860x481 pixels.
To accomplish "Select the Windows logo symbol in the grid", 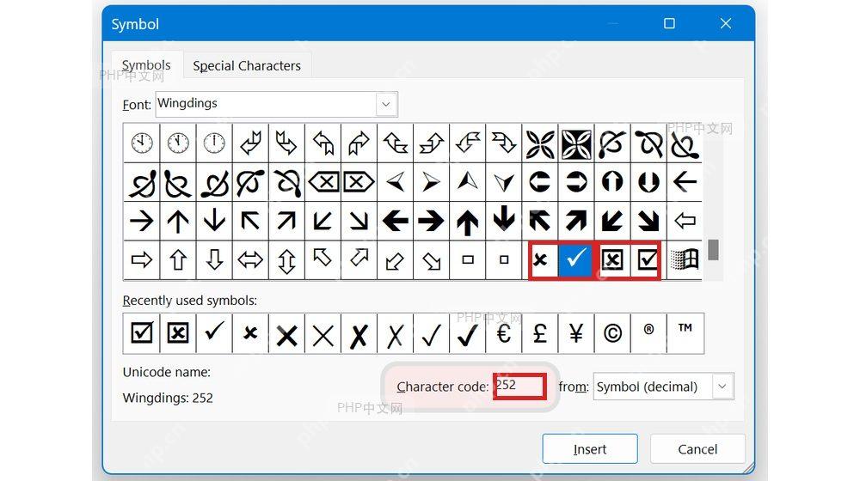I will [685, 259].
